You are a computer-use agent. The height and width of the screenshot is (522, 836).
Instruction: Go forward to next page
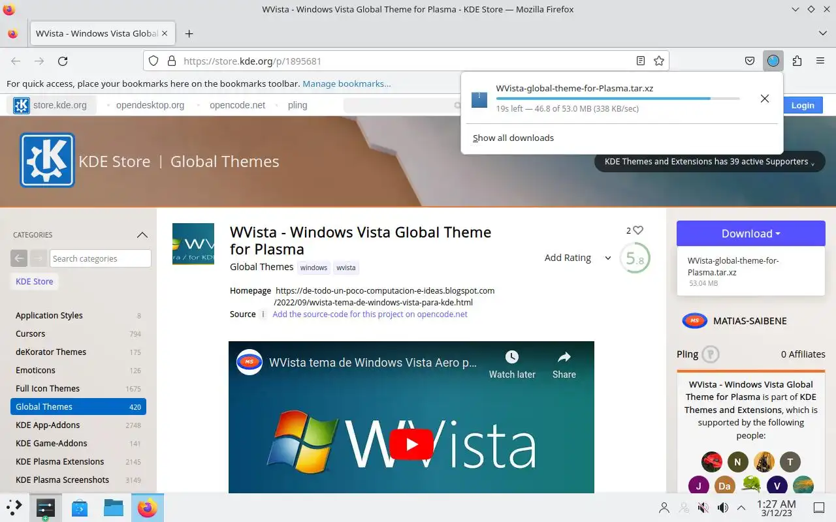click(x=39, y=61)
